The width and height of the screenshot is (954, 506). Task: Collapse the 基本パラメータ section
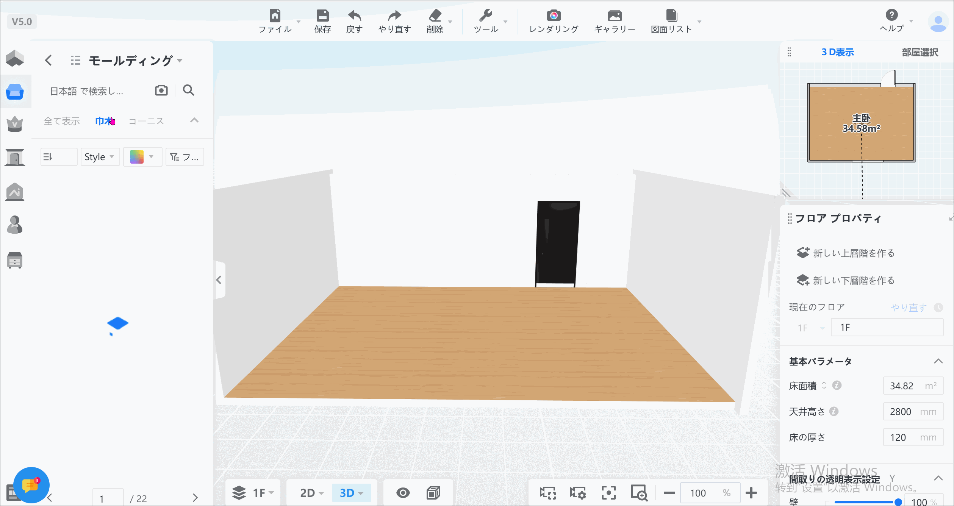coord(938,361)
